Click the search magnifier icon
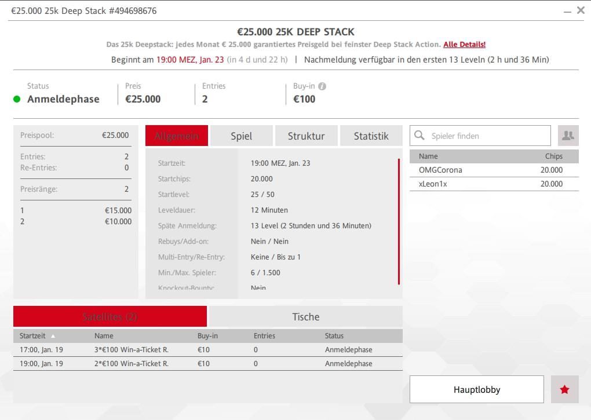The image size is (591, 420). click(x=420, y=136)
